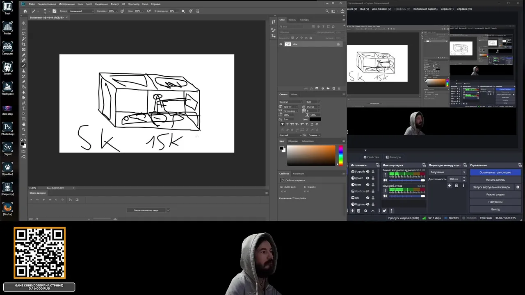Image resolution: width=525 pixels, height=295 pixels.
Task: Select the Hand tool
Action: (x=23, y=124)
